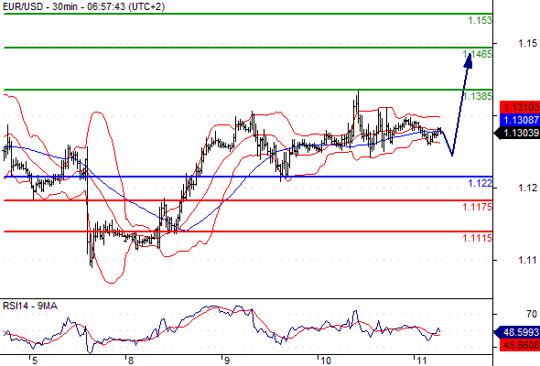Click the blue 1.13087 price tag
540x366 pixels.
tap(520, 120)
